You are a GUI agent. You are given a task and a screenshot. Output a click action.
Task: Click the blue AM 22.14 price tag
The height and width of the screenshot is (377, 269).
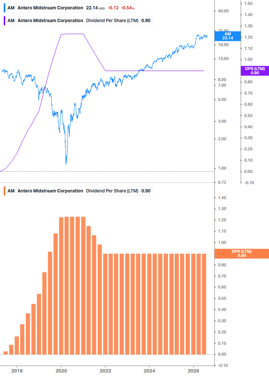tap(228, 36)
